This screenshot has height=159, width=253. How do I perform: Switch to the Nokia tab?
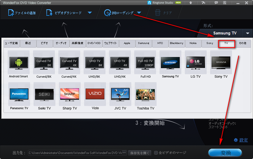(x=193, y=44)
